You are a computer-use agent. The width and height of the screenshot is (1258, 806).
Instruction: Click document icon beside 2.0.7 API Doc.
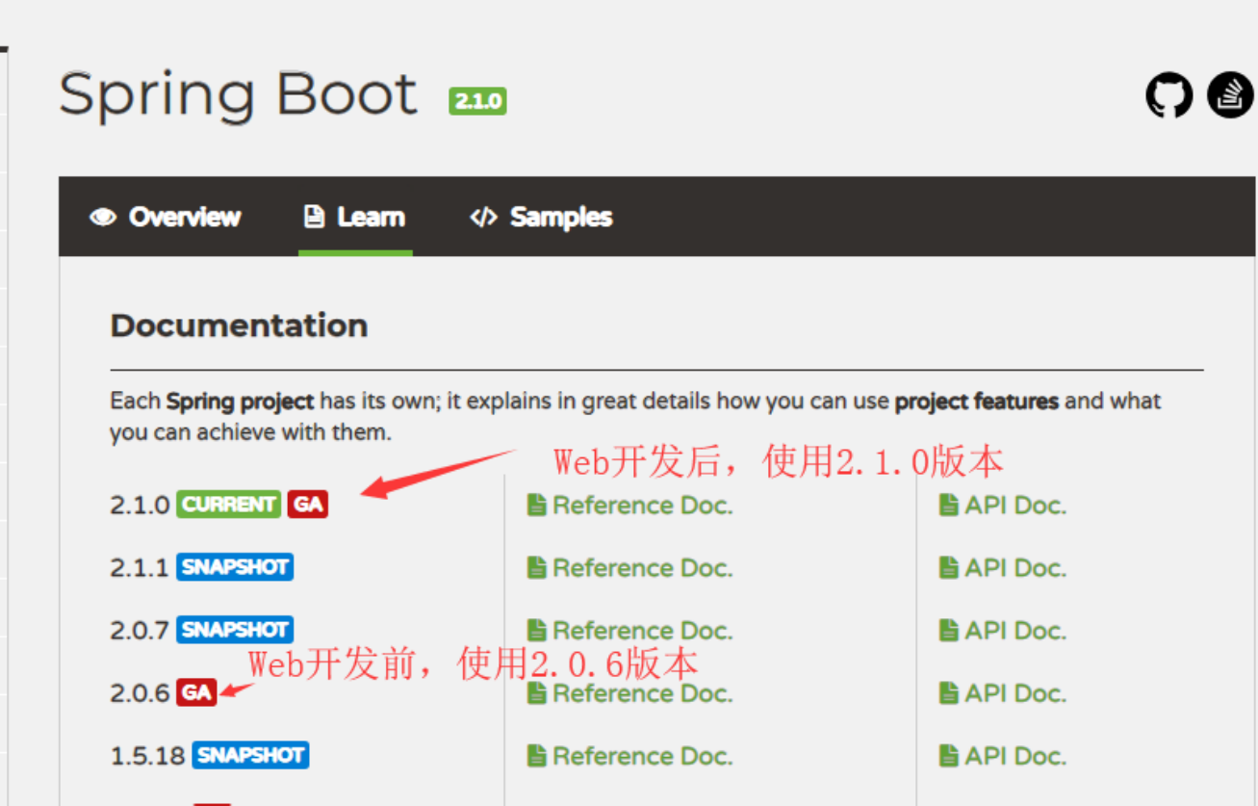pyautogui.click(x=949, y=630)
